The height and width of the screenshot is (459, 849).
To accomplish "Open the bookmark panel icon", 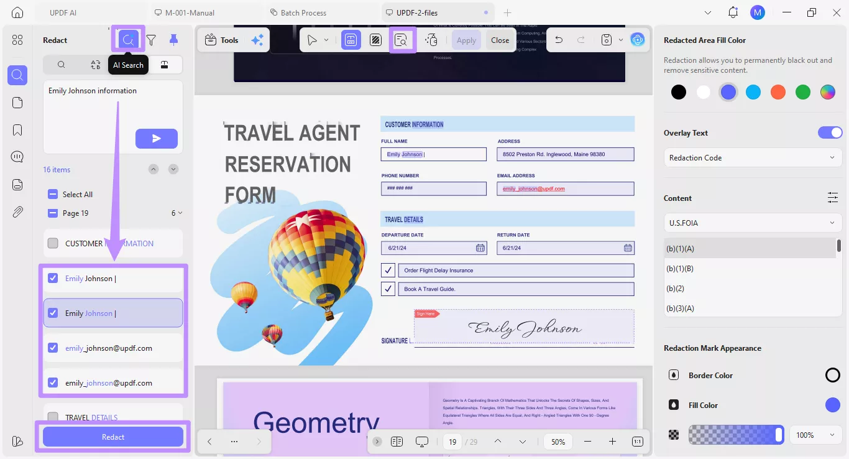I will pyautogui.click(x=17, y=129).
